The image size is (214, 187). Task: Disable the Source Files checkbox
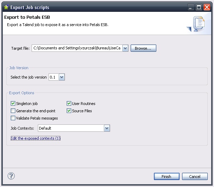(x=69, y=111)
